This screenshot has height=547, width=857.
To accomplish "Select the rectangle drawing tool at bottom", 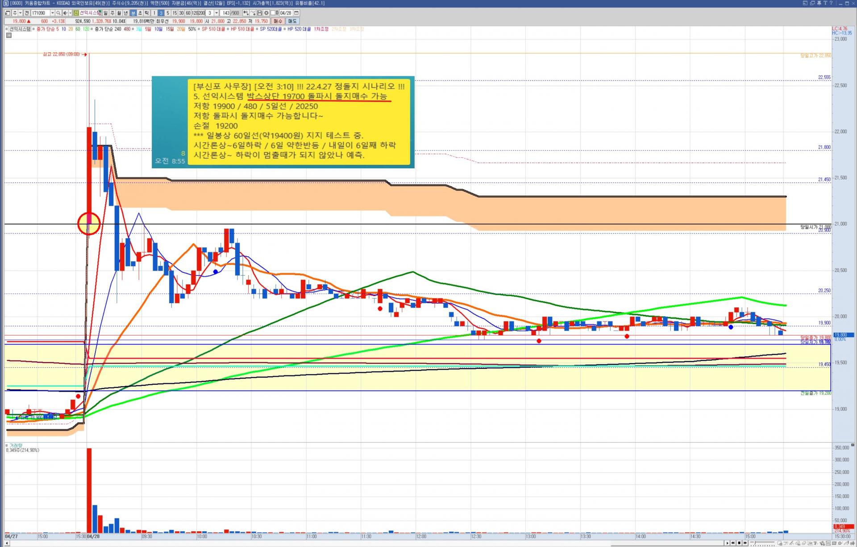I will click(834, 543).
